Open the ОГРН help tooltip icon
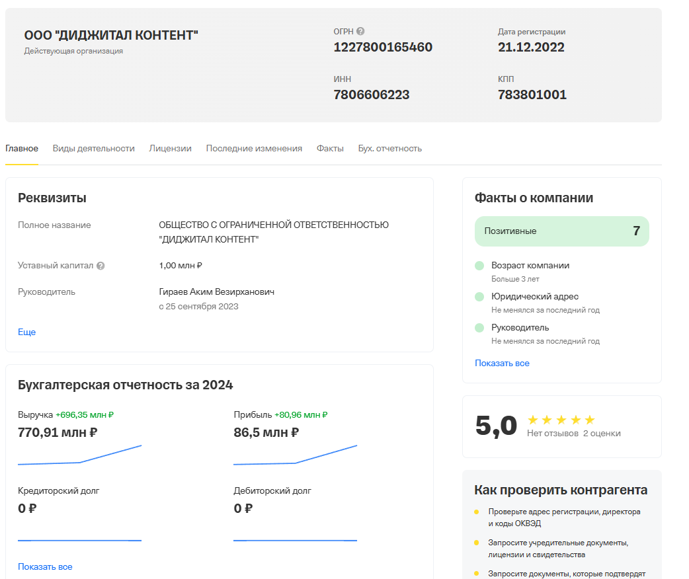Image resolution: width=689 pixels, height=579 pixels. tap(360, 30)
